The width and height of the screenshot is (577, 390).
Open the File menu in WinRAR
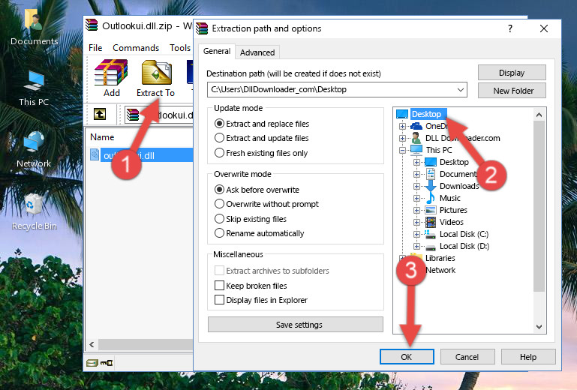[x=95, y=48]
